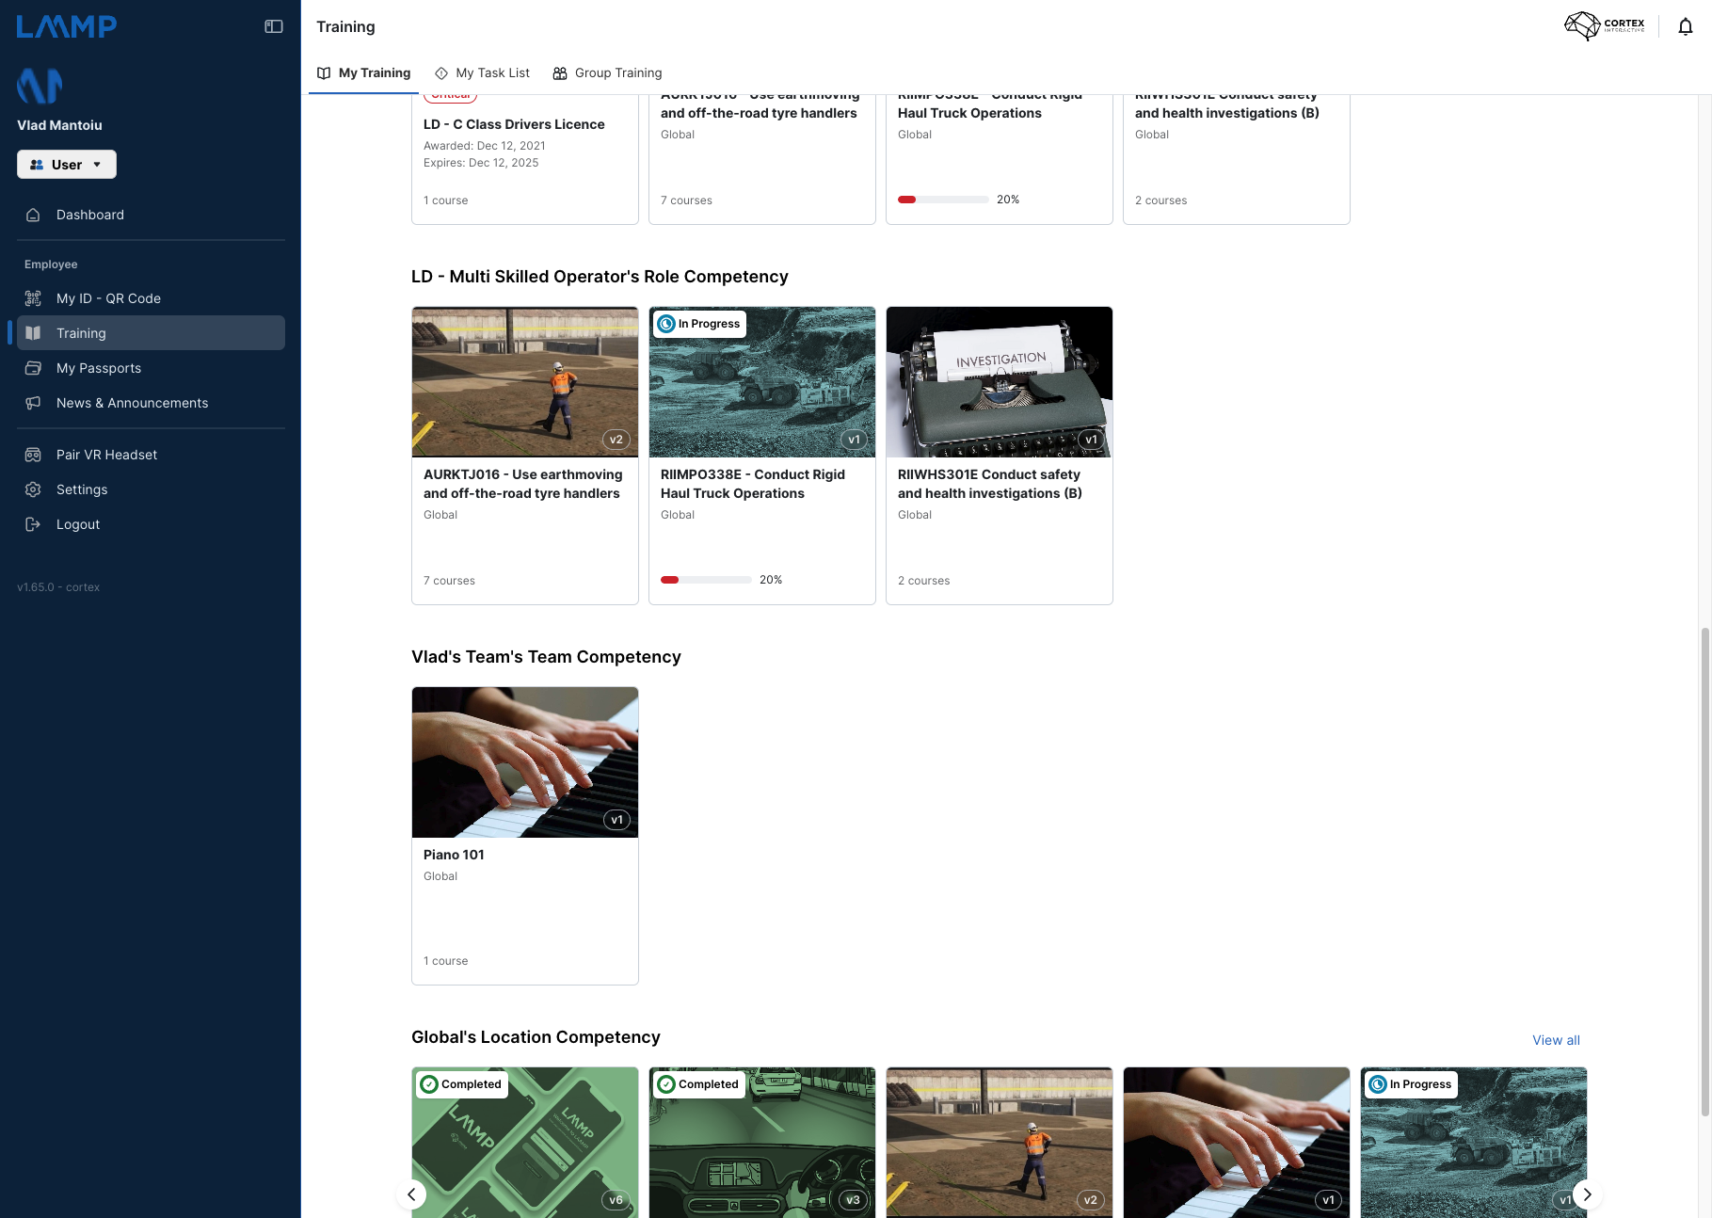Click the Logout icon
1712x1218 pixels.
[33, 524]
